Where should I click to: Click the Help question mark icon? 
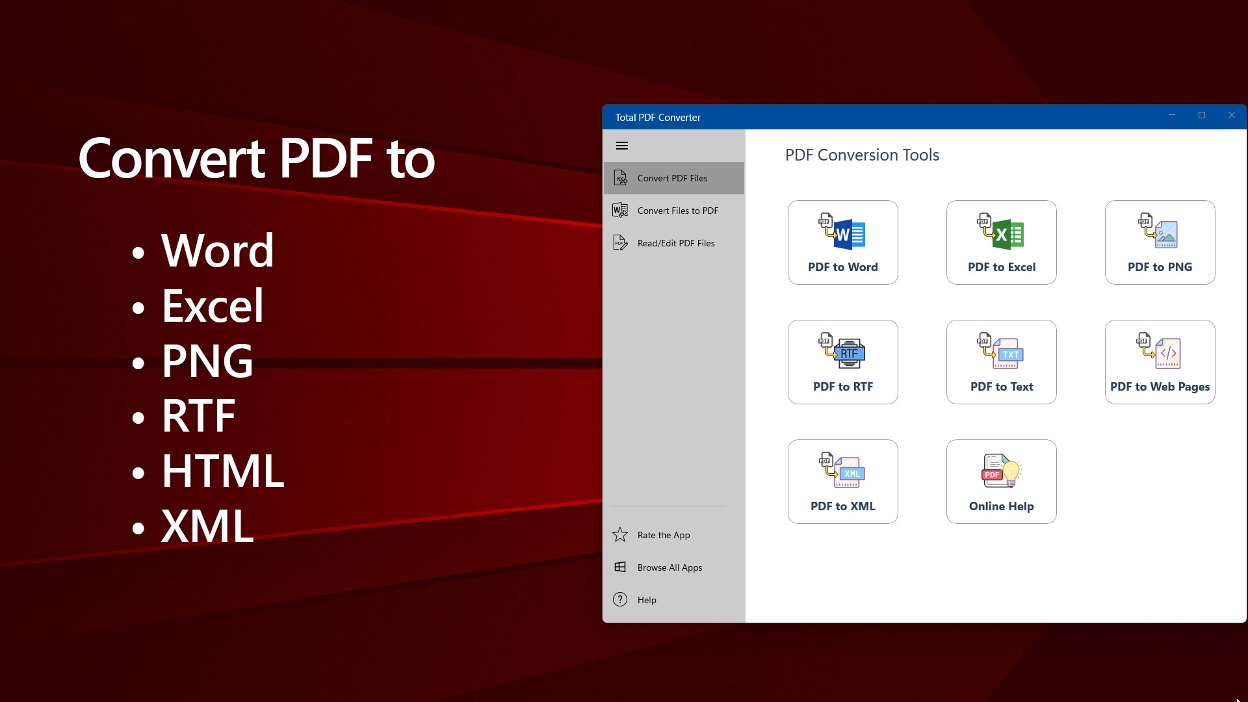coord(620,599)
